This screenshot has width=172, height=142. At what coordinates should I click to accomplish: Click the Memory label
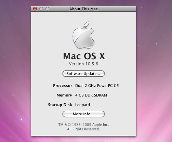point(64,95)
